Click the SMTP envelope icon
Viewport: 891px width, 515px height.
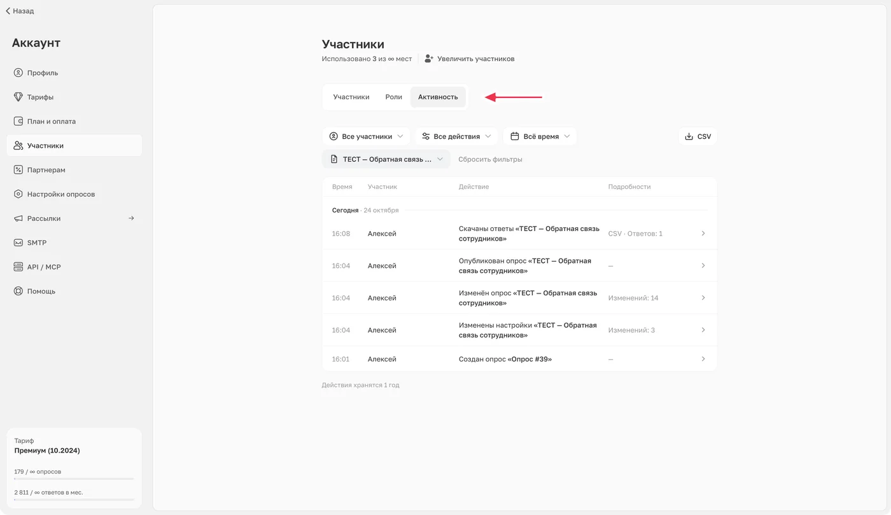18,243
